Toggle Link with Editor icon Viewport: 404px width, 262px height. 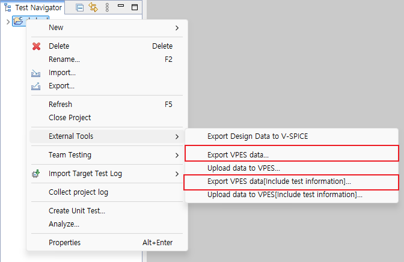[x=93, y=7]
